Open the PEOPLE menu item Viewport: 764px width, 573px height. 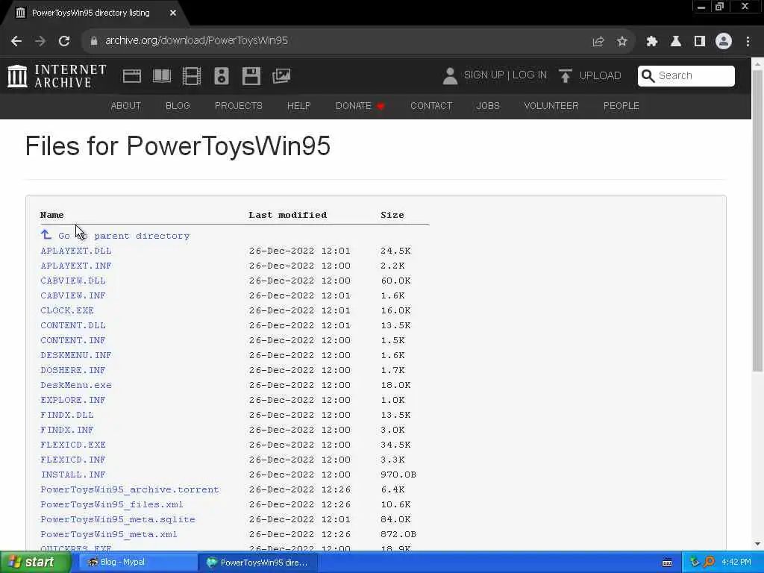click(621, 106)
